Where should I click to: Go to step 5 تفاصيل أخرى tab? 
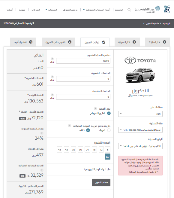(x=23, y=42)
